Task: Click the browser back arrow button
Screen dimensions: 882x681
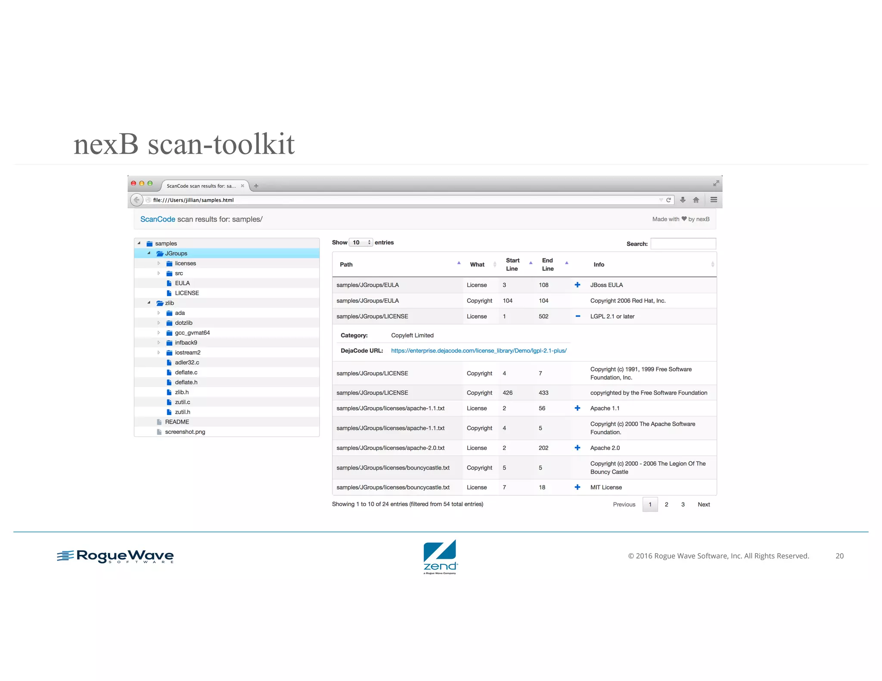Action: 137,200
